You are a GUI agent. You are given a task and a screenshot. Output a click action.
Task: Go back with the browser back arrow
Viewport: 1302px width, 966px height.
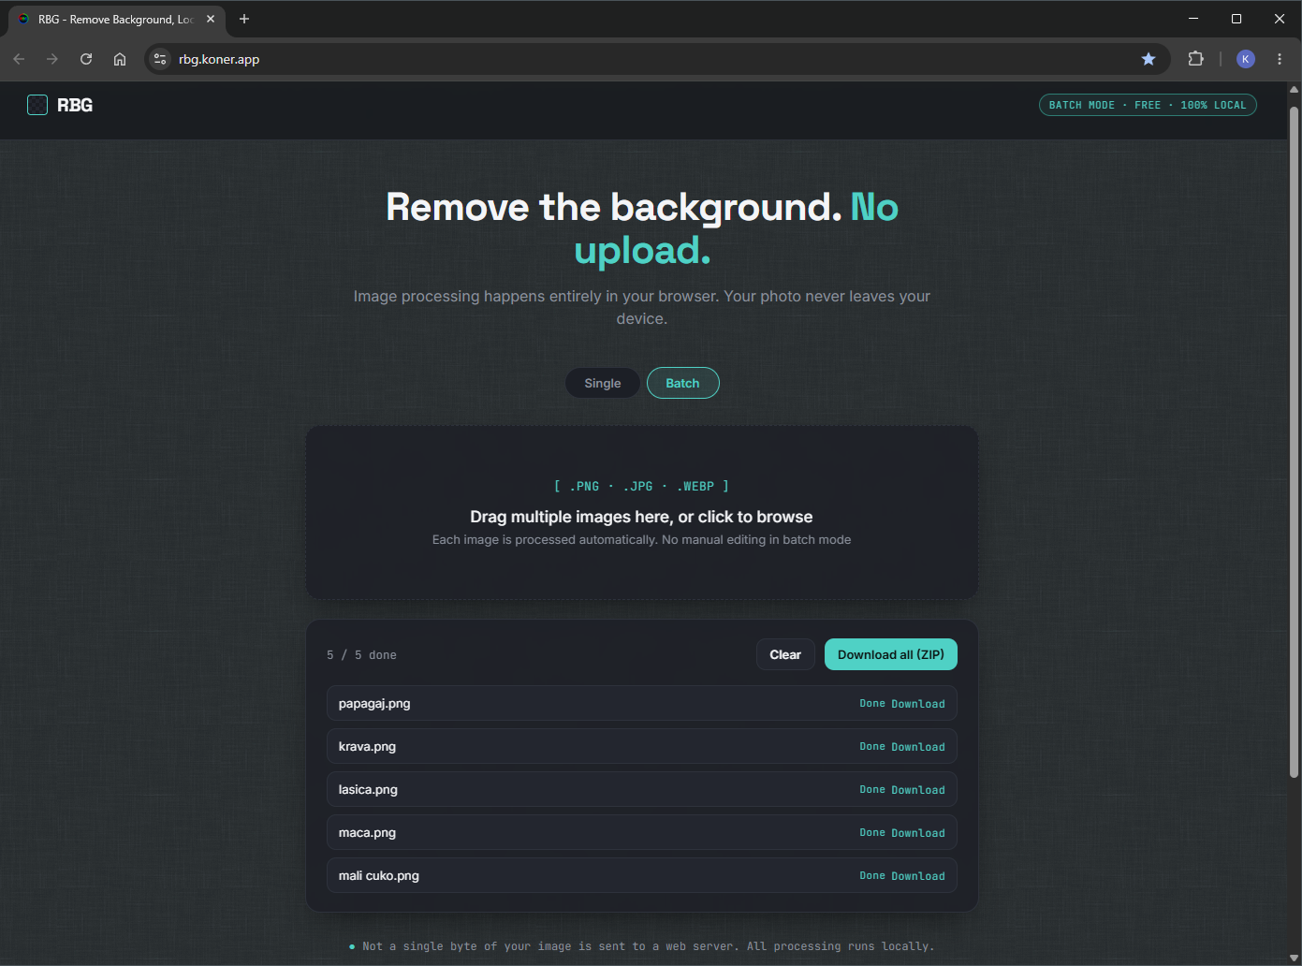19,59
